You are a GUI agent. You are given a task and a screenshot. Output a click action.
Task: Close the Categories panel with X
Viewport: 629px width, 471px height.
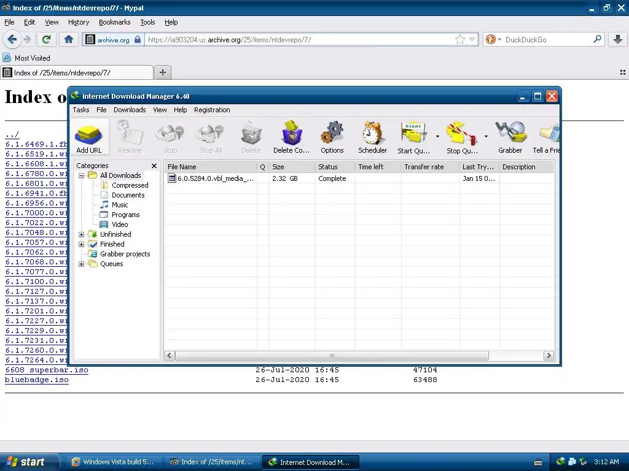coord(154,166)
